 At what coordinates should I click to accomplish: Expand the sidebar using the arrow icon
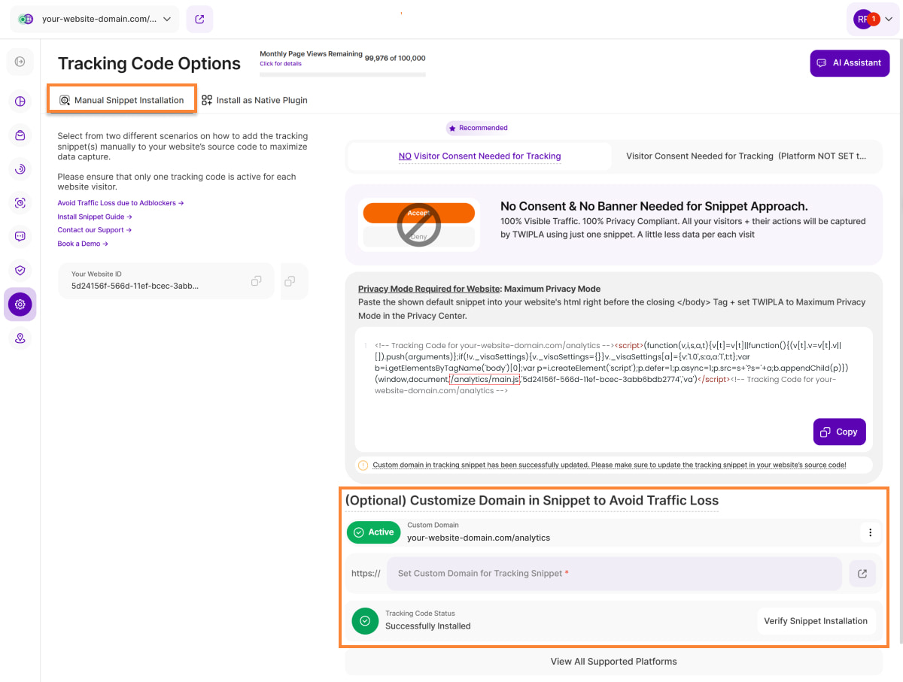point(20,62)
